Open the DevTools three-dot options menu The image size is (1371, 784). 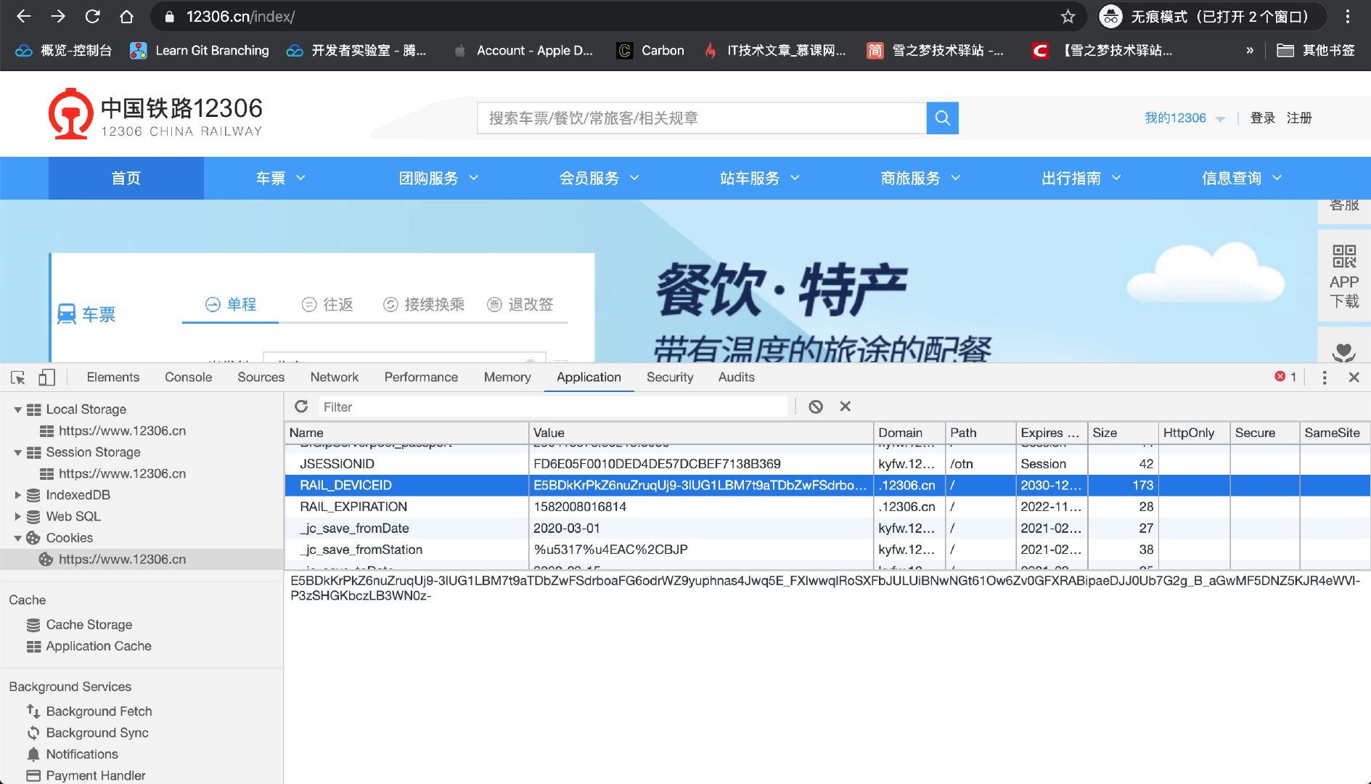tap(1325, 377)
